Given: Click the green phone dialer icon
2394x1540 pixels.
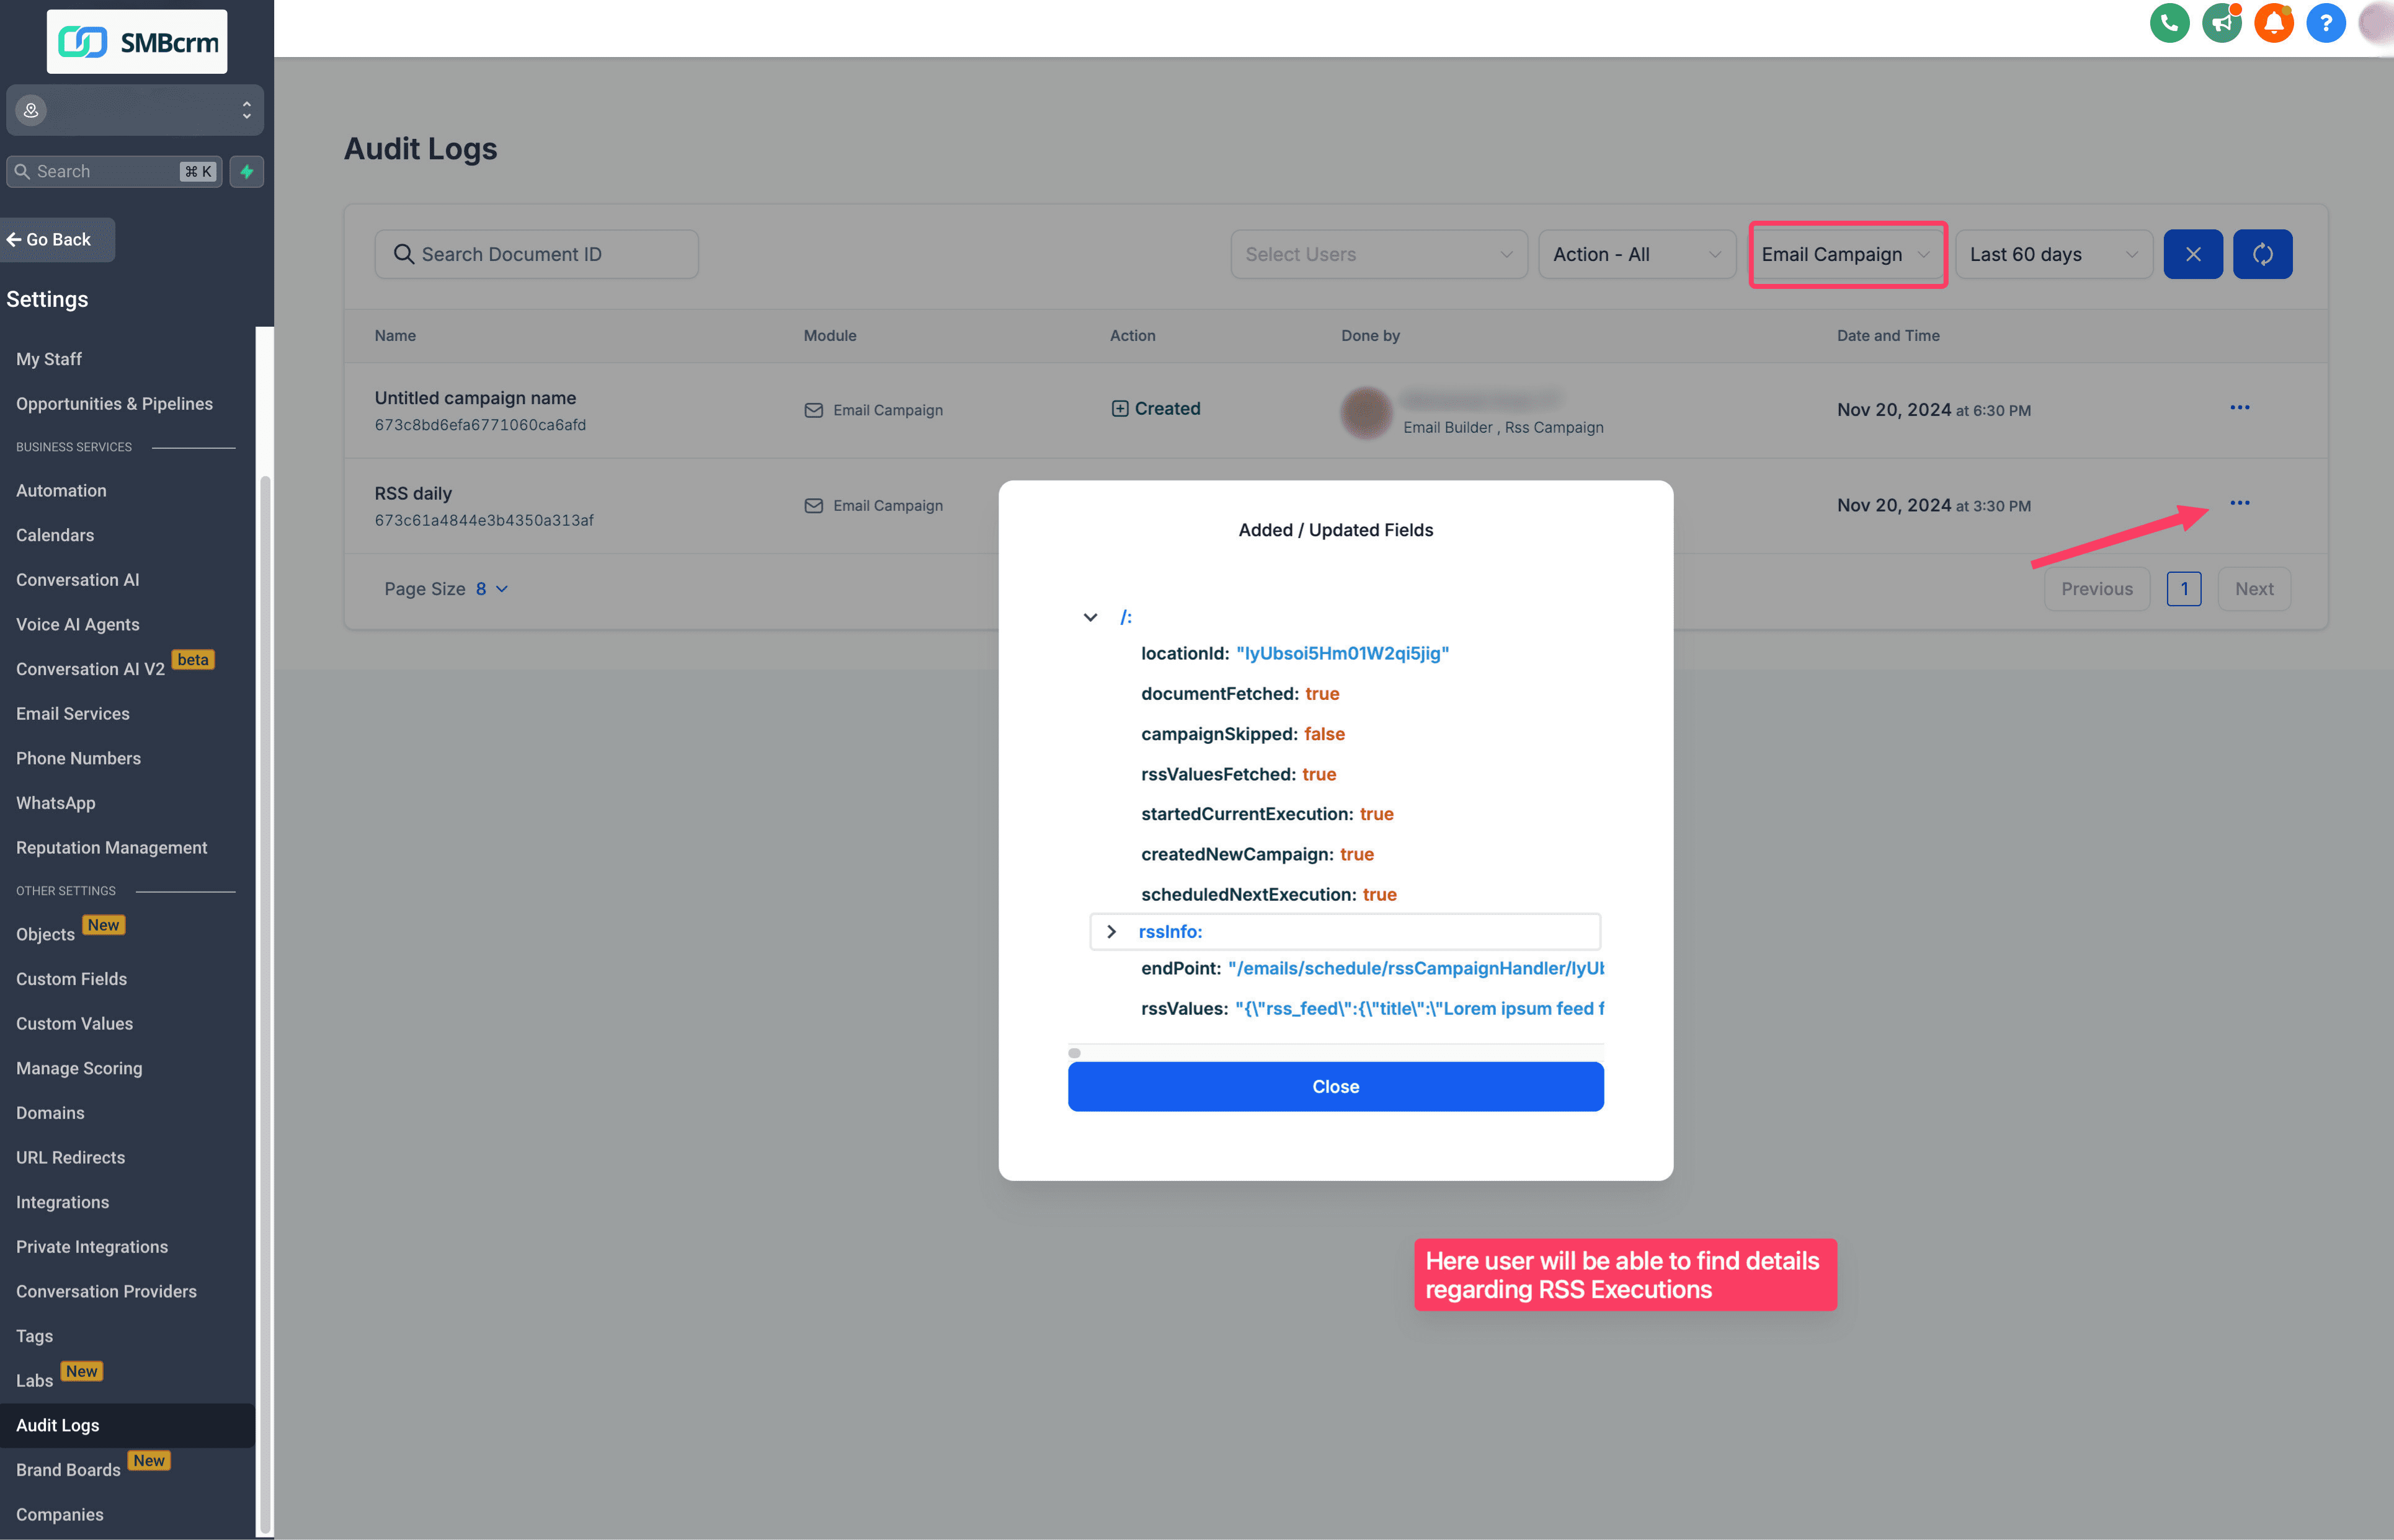Looking at the screenshot, I should coord(2169,23).
